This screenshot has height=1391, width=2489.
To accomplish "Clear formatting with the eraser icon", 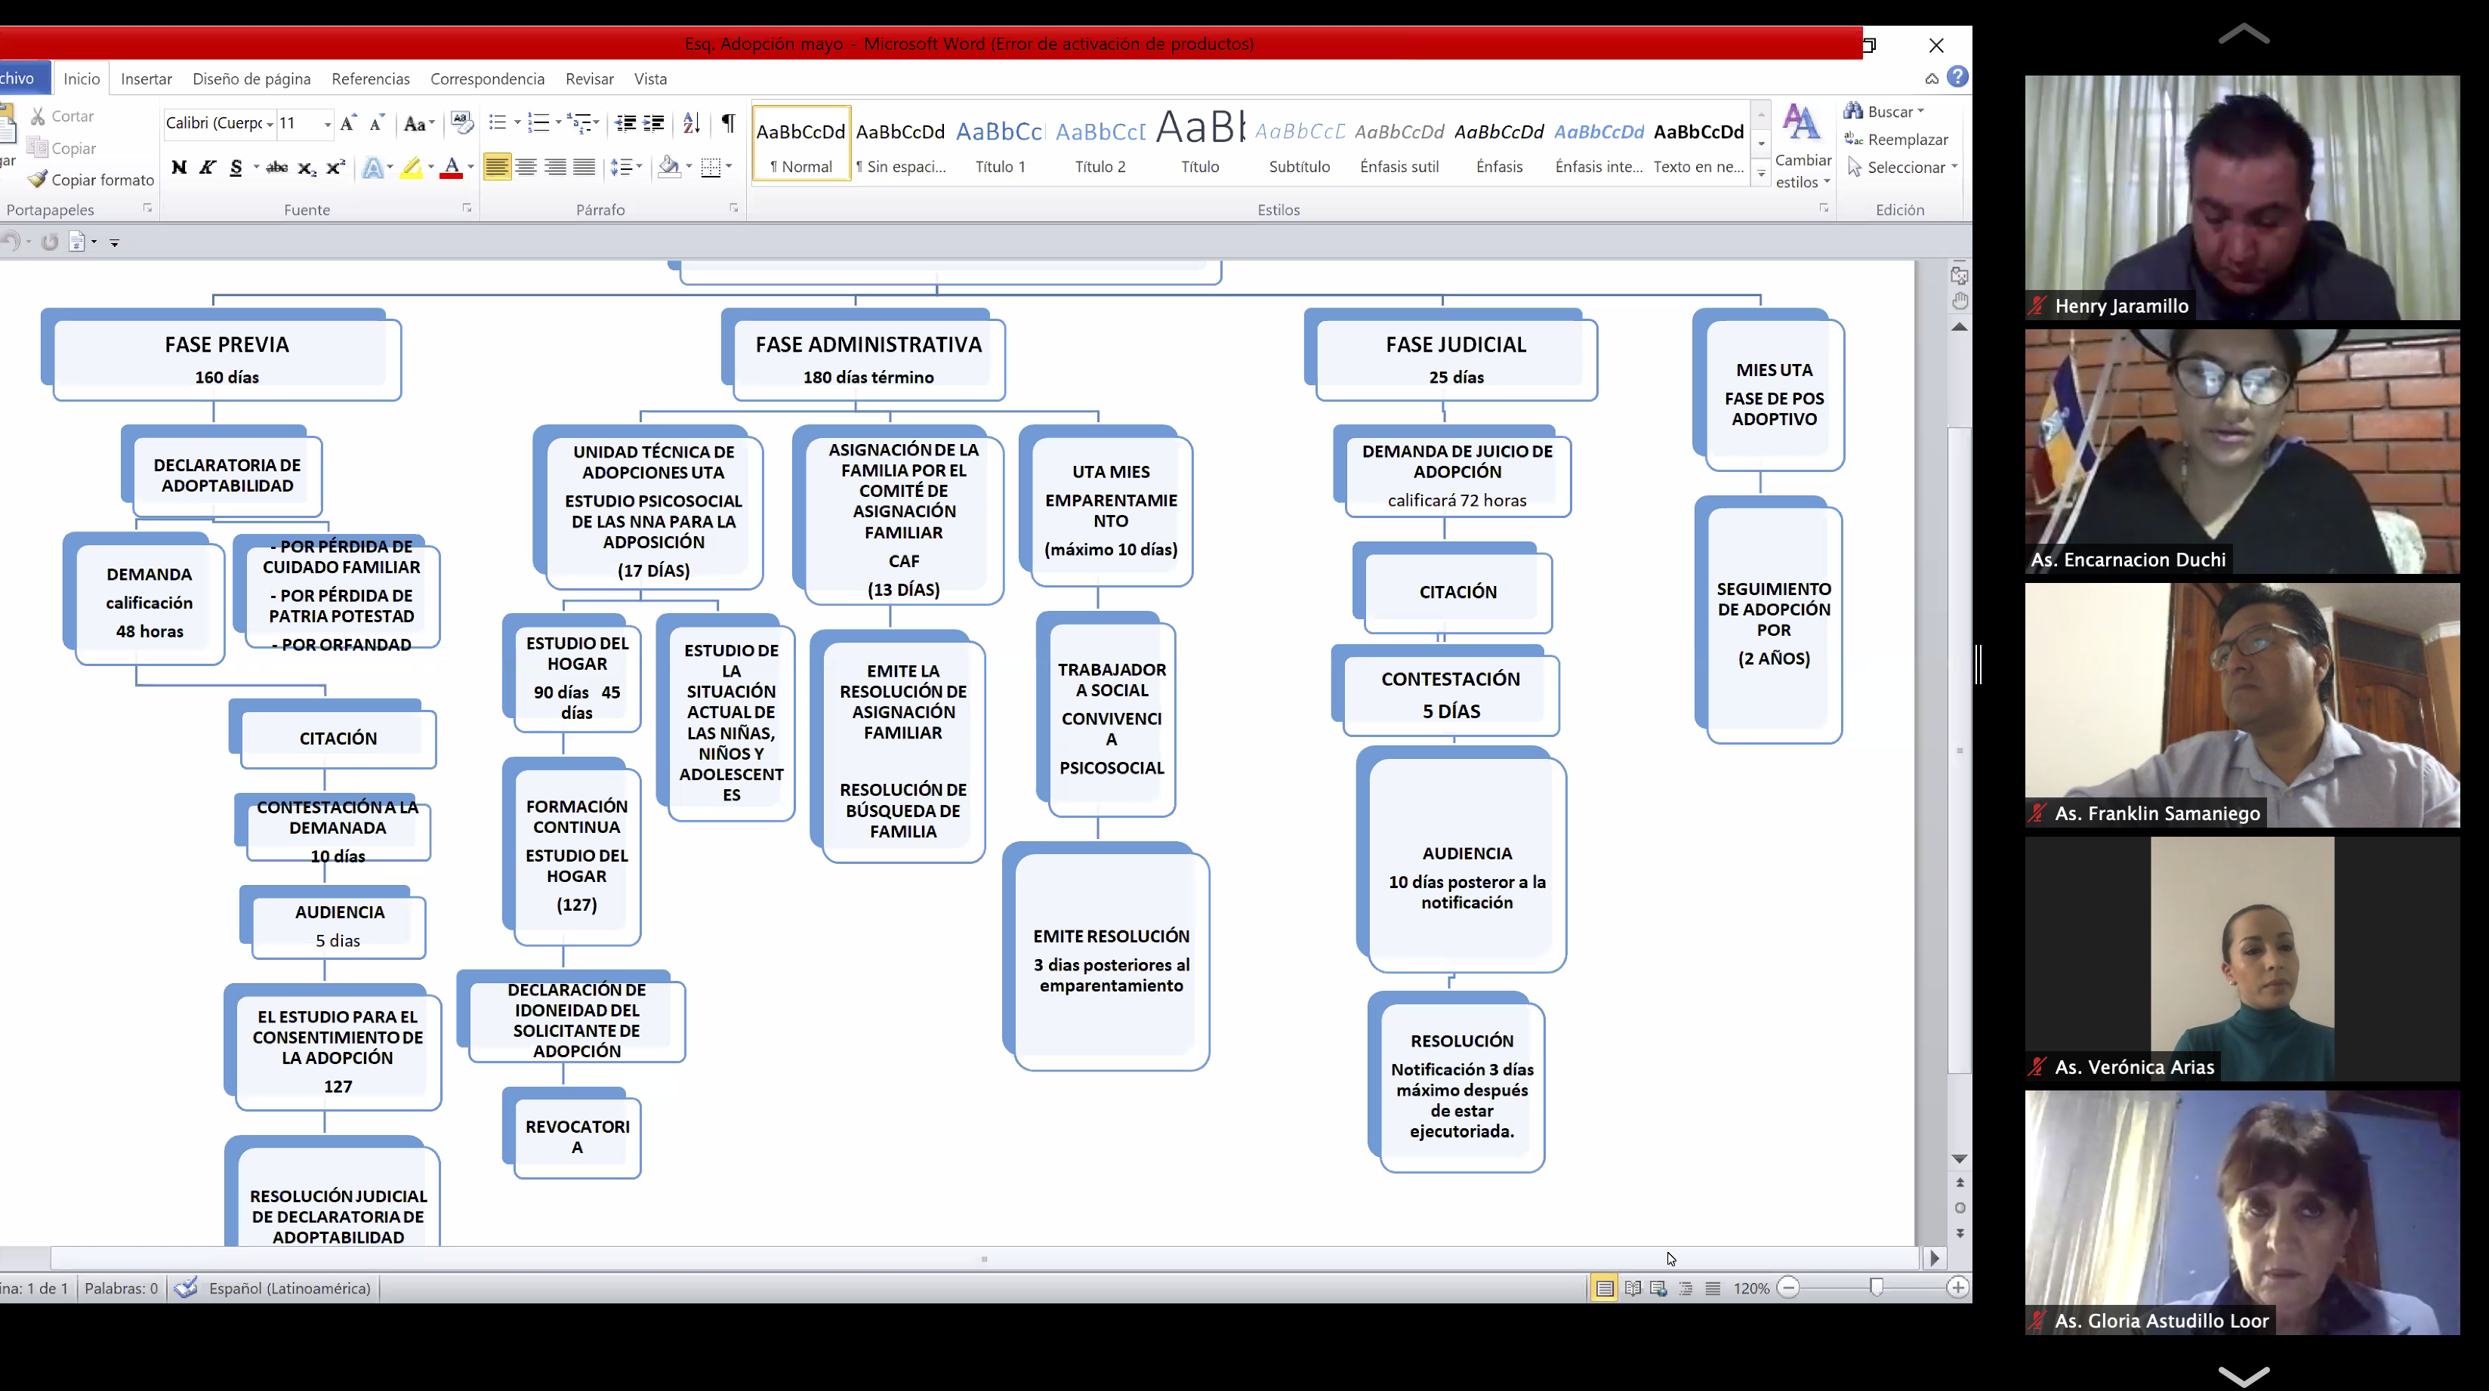I will pos(462,122).
